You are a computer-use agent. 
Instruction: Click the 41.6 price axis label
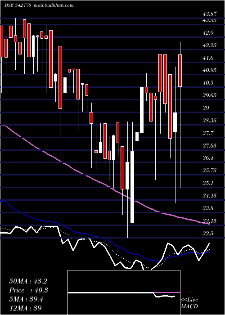[208, 58]
